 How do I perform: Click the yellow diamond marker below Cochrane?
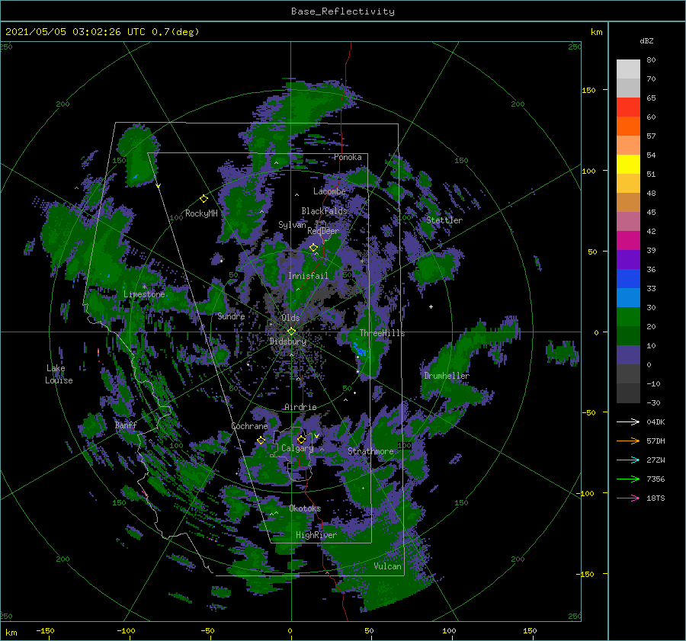tap(261, 441)
